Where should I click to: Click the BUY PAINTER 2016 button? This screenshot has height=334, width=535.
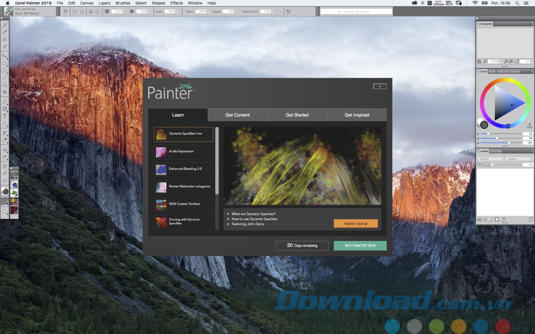click(360, 245)
